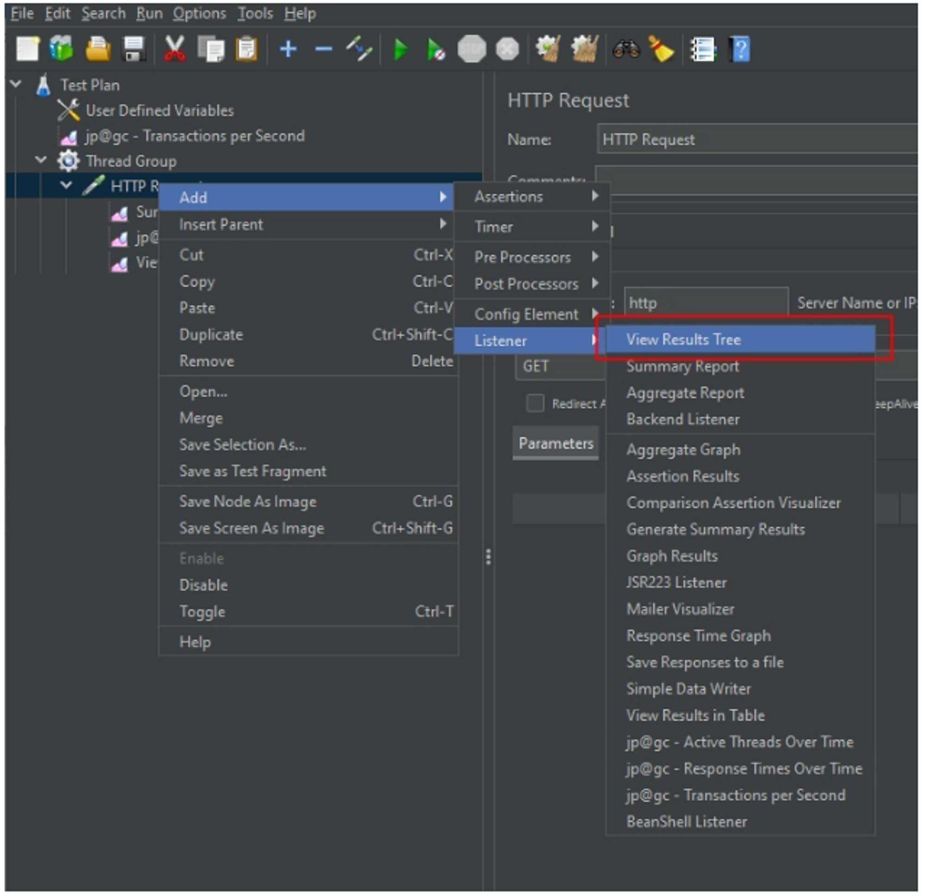The image size is (925, 894).
Task: Click the Function Helper list icon
Action: (703, 49)
